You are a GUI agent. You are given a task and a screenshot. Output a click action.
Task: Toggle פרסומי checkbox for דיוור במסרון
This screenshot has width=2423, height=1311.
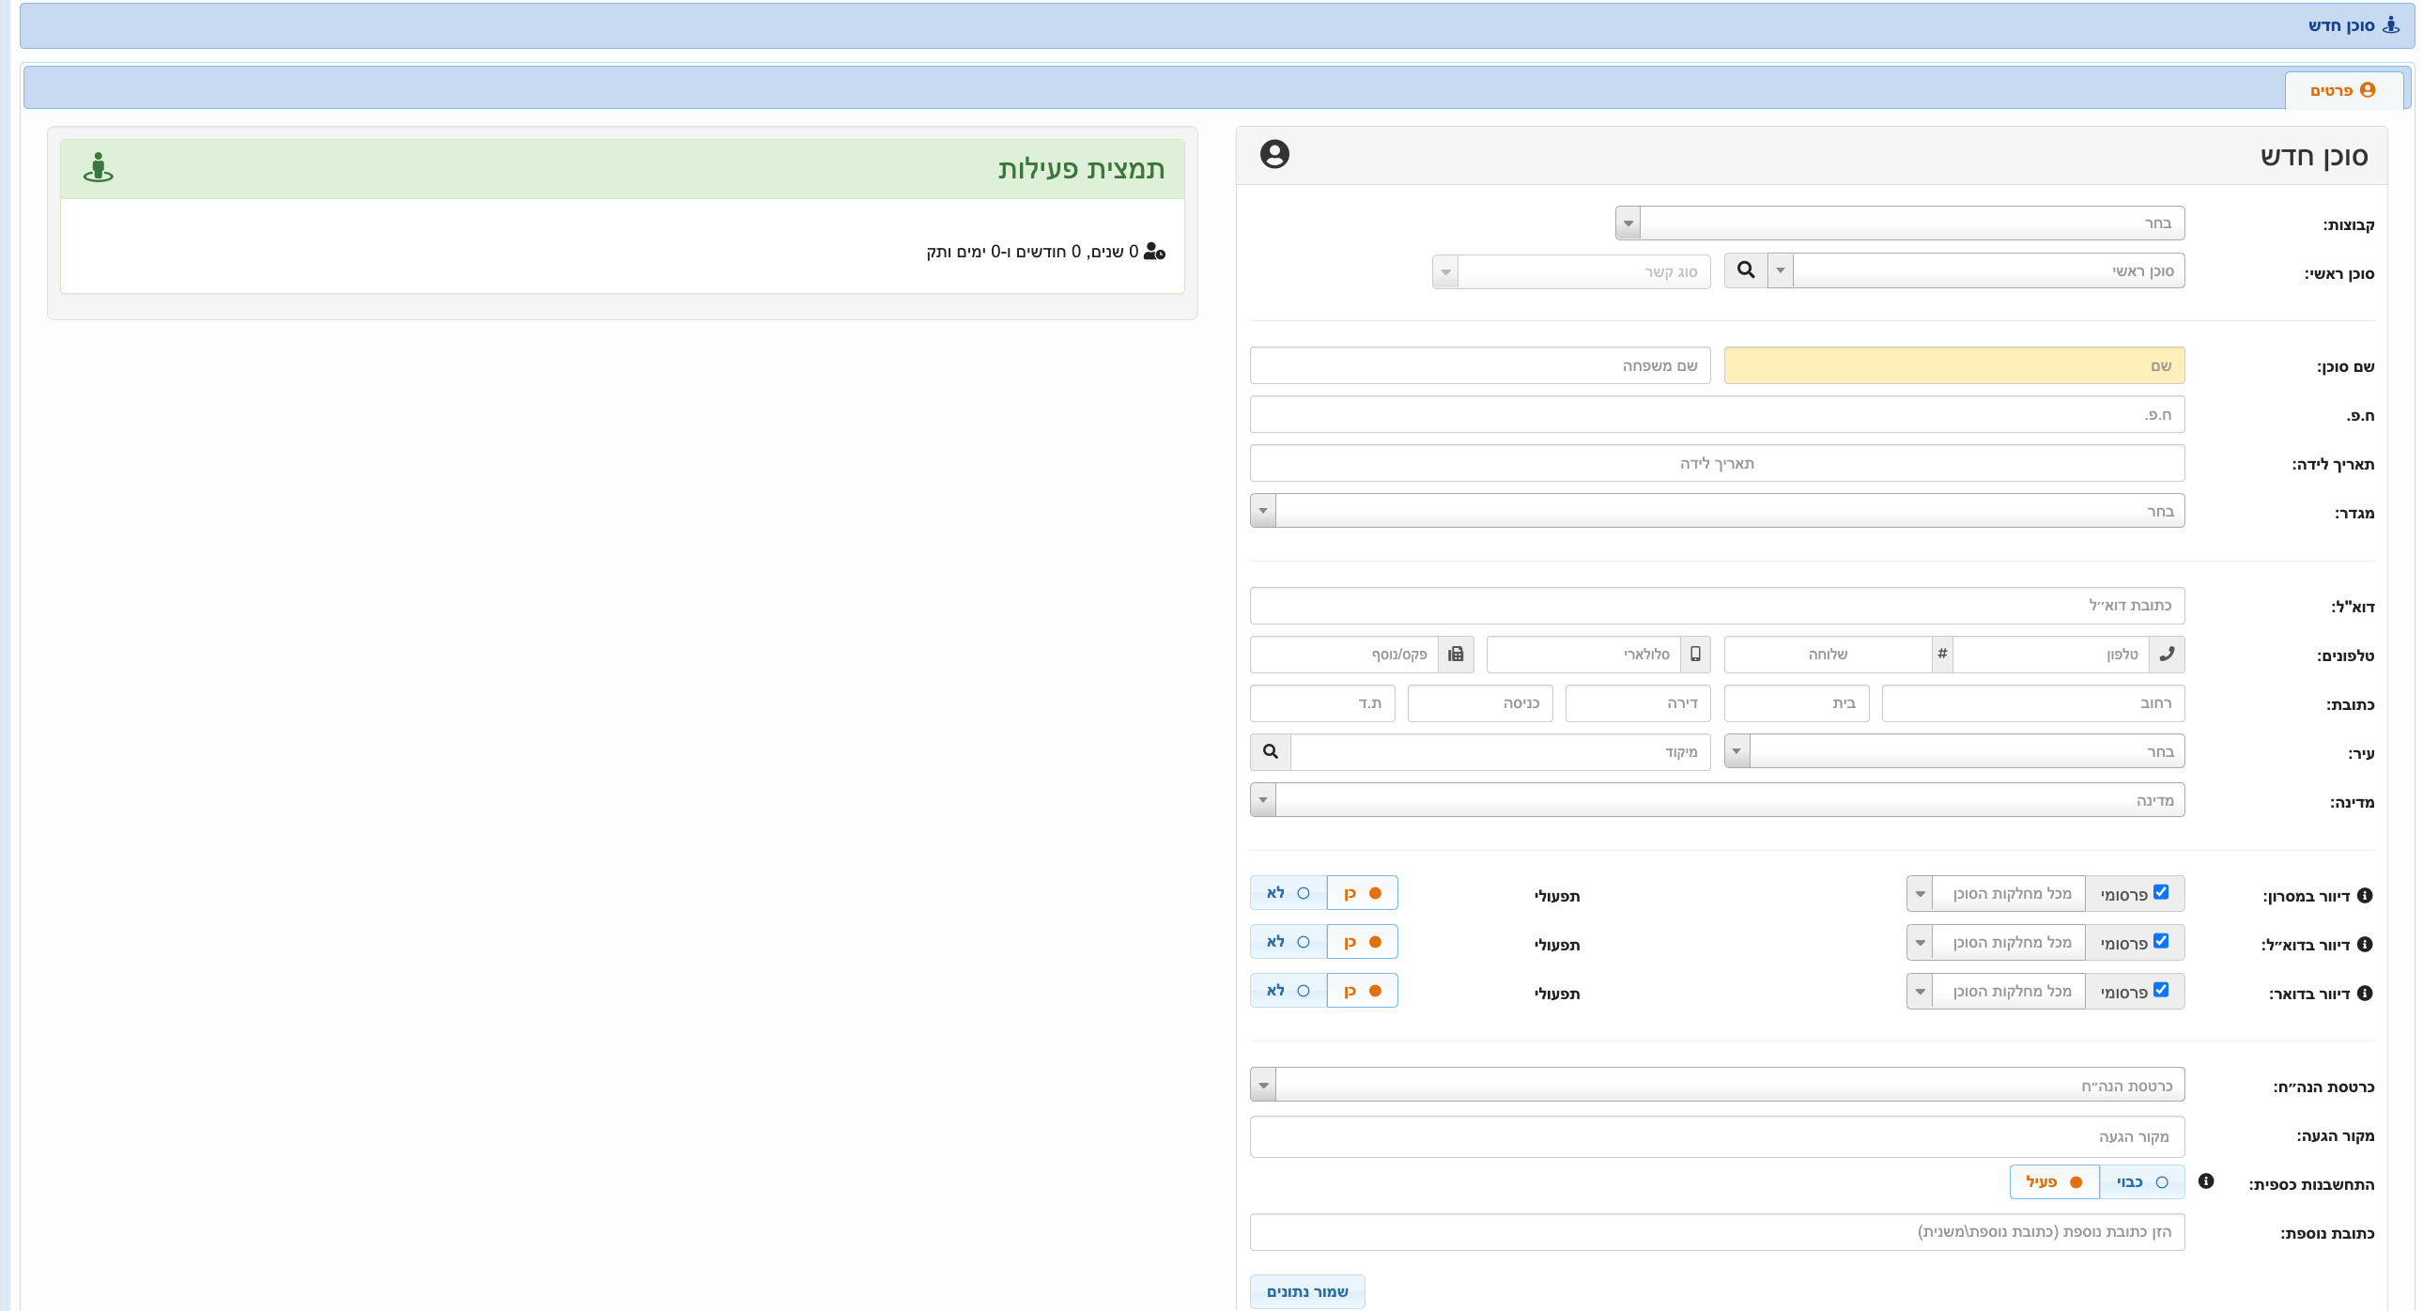tap(2161, 892)
